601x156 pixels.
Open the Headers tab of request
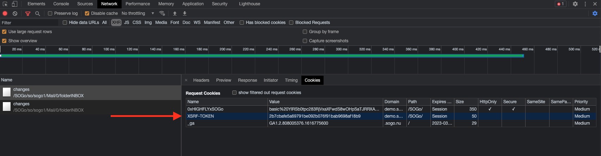pyautogui.click(x=201, y=80)
